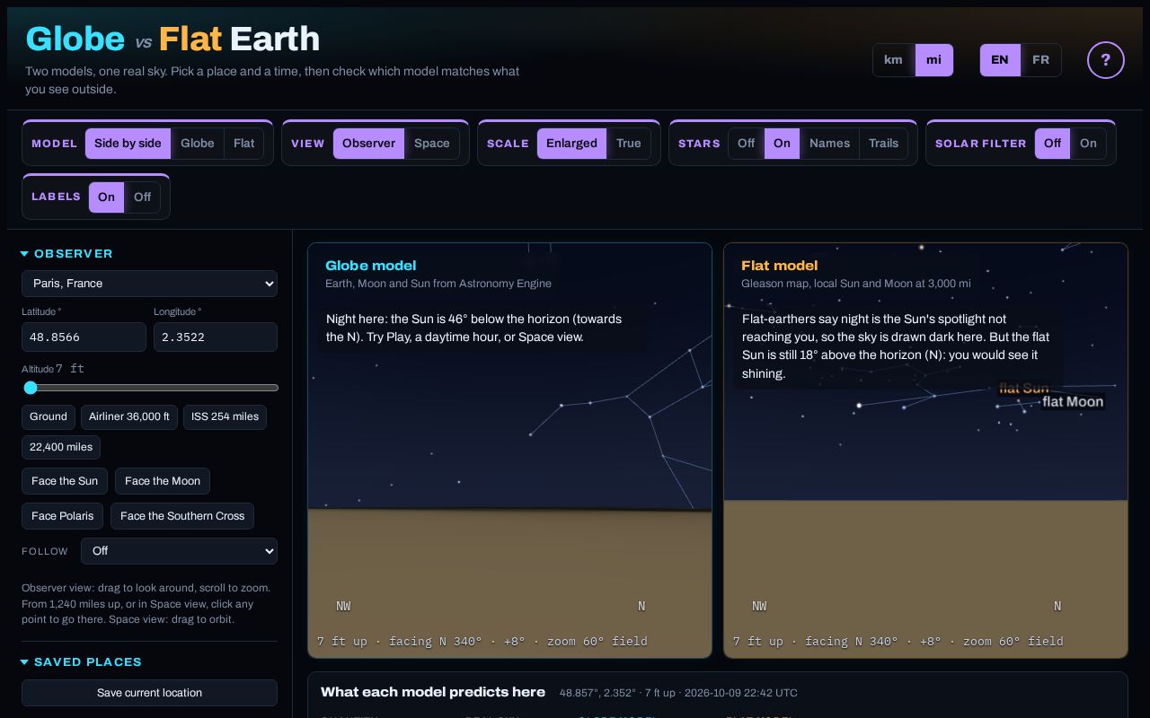This screenshot has width=1150, height=718.
Task: Set scale to Enlarged
Action: [571, 144]
